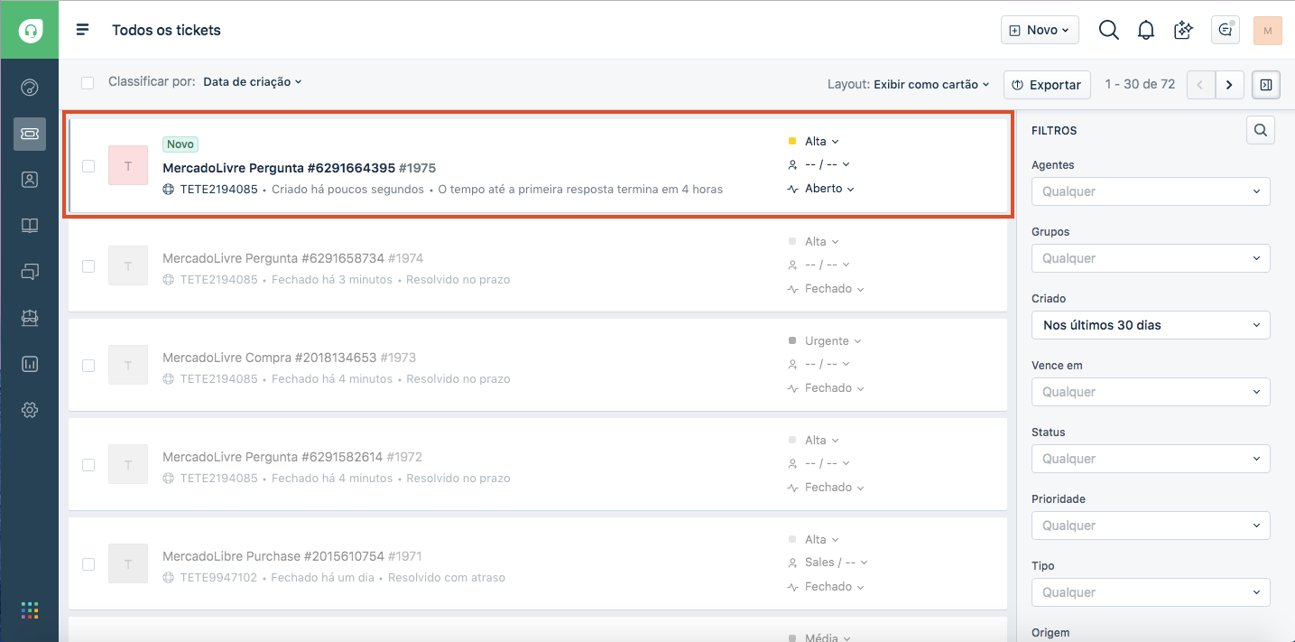Open the robot-like icon above Reports in sidebar
The image size is (1295, 642).
click(x=30, y=318)
